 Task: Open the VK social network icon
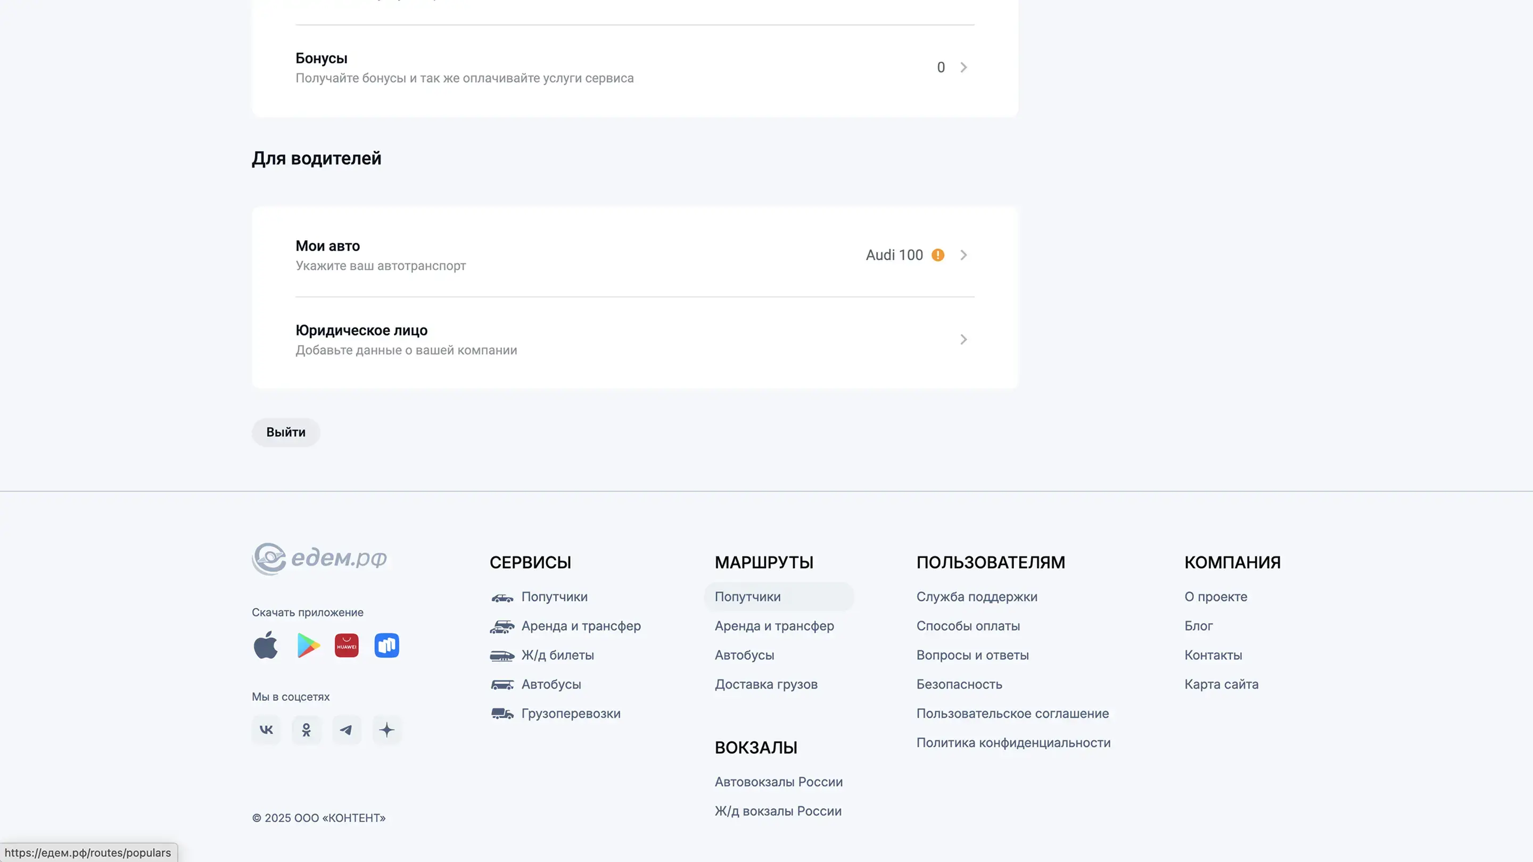tap(266, 730)
